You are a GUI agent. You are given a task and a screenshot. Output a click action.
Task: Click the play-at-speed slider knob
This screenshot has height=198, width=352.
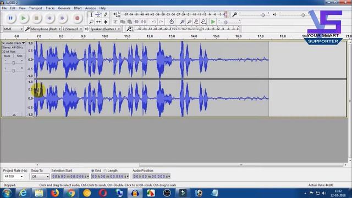[x=226, y=22]
